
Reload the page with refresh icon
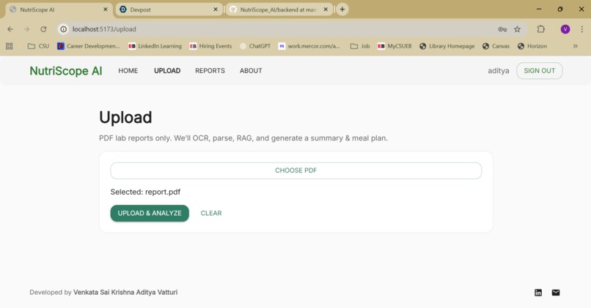[43, 29]
